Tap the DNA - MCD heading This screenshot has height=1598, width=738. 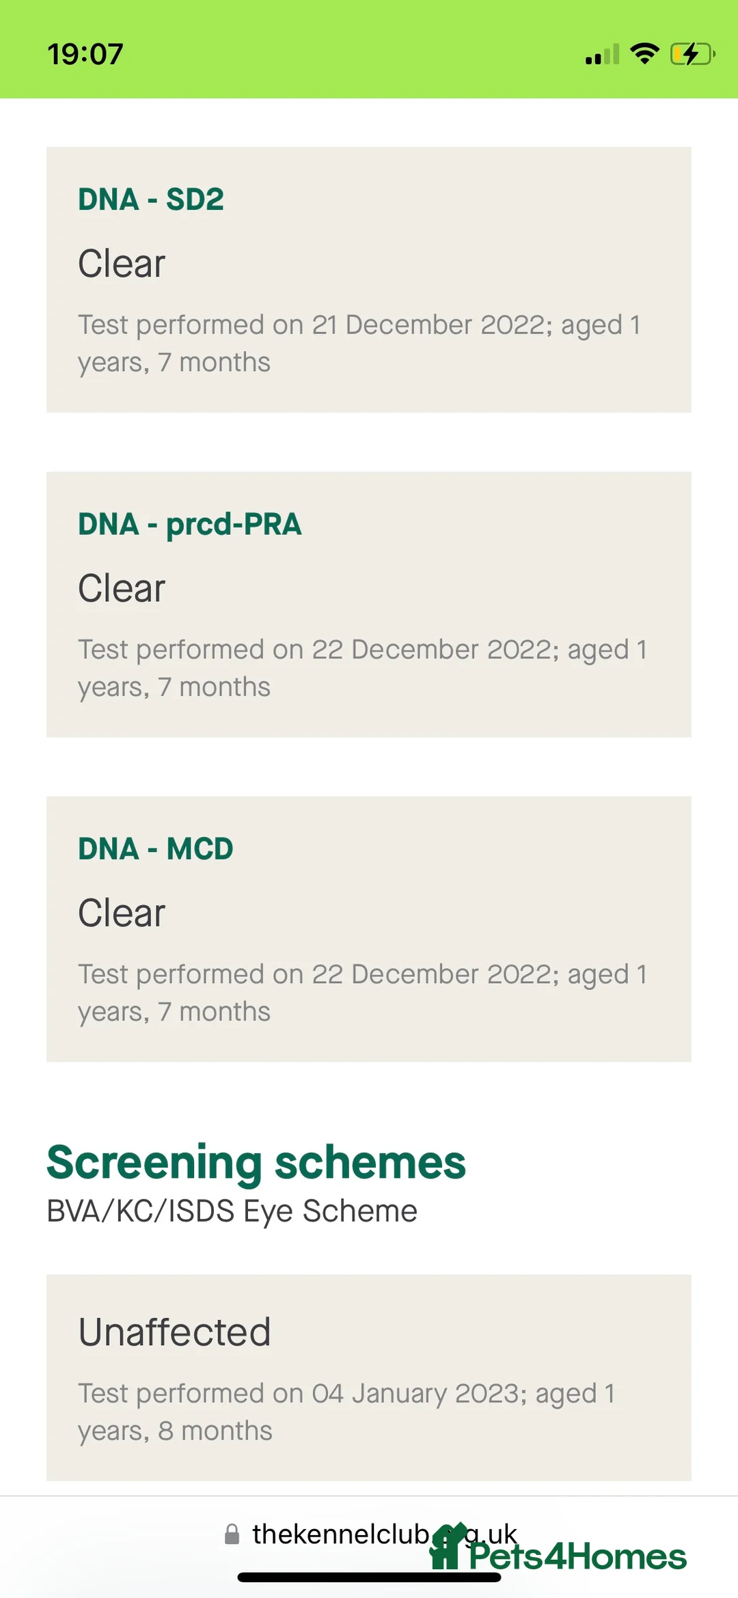pyautogui.click(x=156, y=849)
